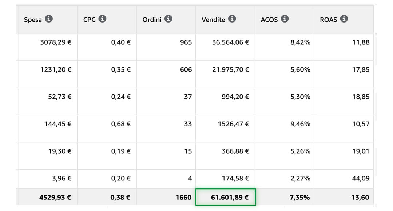Click the 44,09 ROAS value
Viewport: 393px width, 211px height.
(361, 178)
